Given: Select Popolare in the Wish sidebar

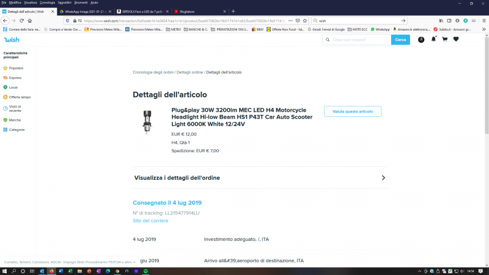Looking at the screenshot, I should (x=13, y=68).
